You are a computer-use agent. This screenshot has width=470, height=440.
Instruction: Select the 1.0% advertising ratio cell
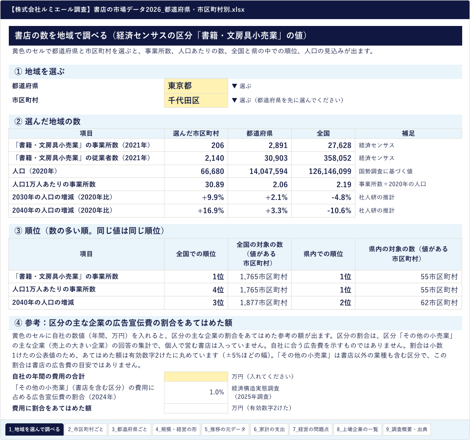[x=196, y=392]
